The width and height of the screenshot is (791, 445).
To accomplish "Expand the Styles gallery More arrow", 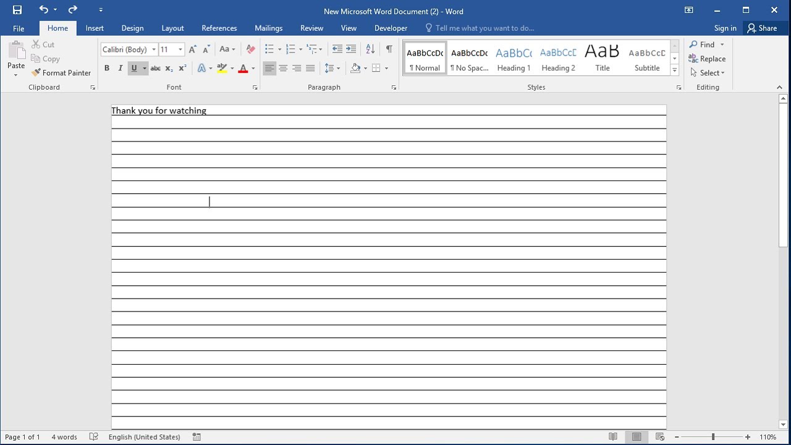I will click(x=674, y=70).
